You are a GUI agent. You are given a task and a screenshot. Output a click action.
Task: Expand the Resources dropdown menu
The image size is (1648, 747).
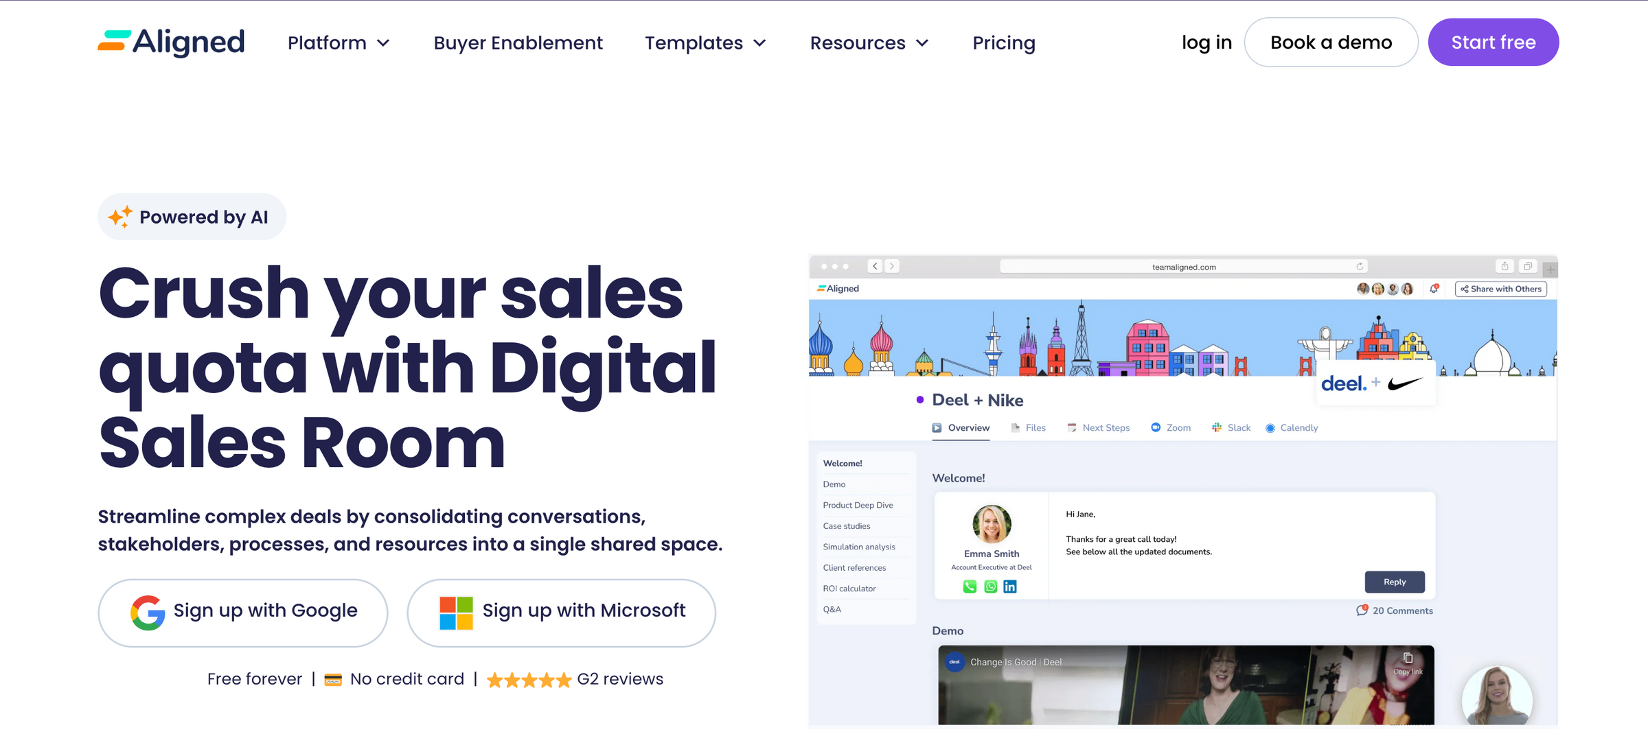click(x=869, y=43)
